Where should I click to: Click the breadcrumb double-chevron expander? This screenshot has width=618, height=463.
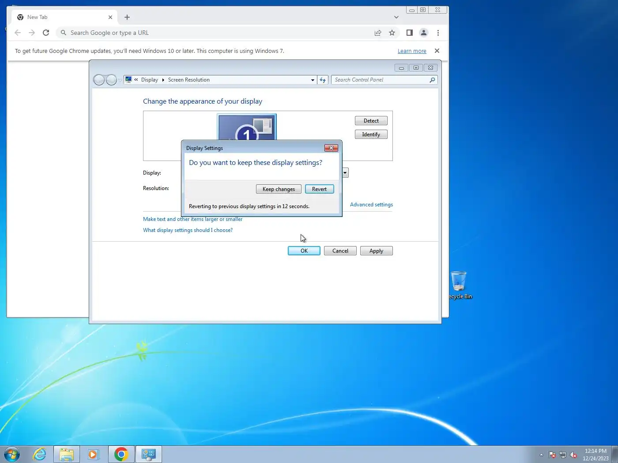(x=136, y=80)
